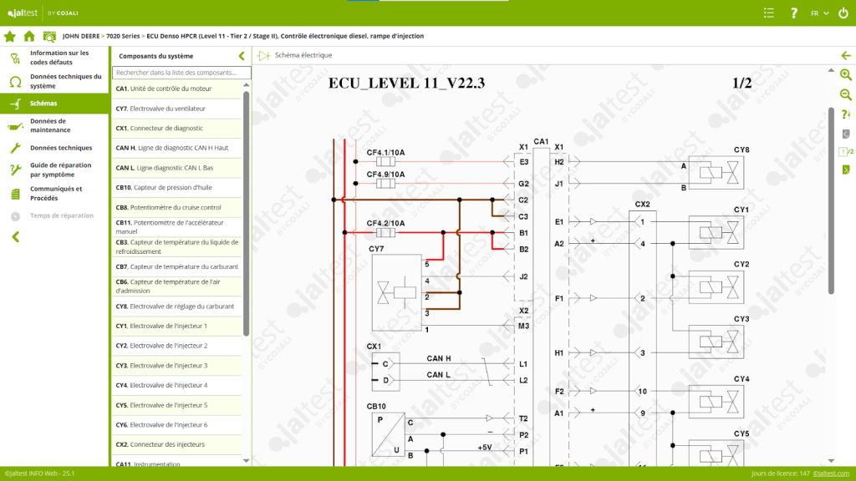
Task: Zoom out of the wiring diagram
Action: pyautogui.click(x=845, y=94)
